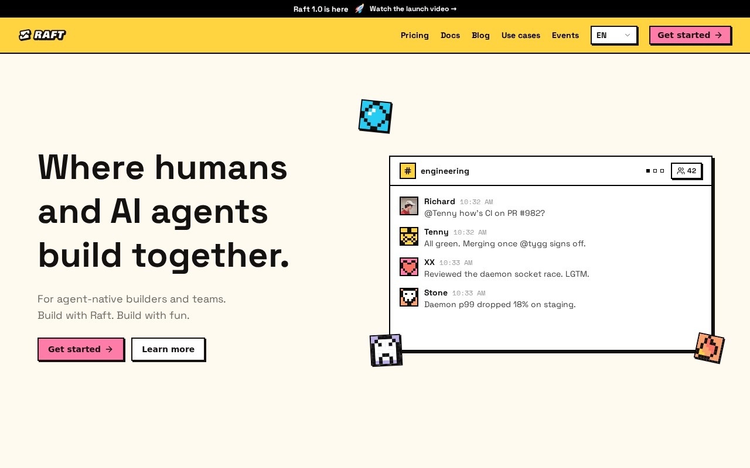The height and width of the screenshot is (468, 750).
Task: Click Stone's pixel face avatar
Action: pyautogui.click(x=409, y=297)
